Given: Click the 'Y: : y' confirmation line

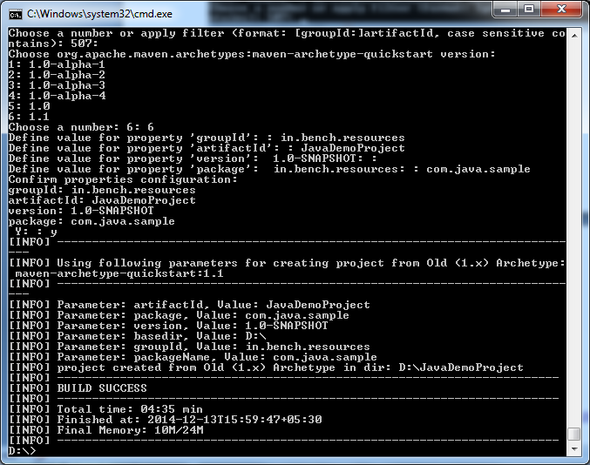Looking at the screenshot, I should tap(36, 232).
